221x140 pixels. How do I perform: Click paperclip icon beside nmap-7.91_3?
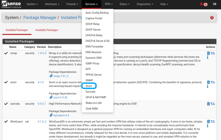[x=51, y=76]
